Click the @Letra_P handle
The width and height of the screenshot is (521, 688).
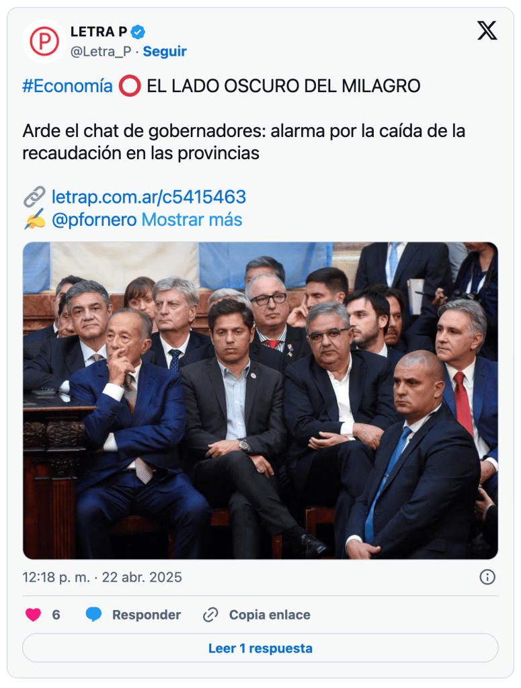pos(101,51)
